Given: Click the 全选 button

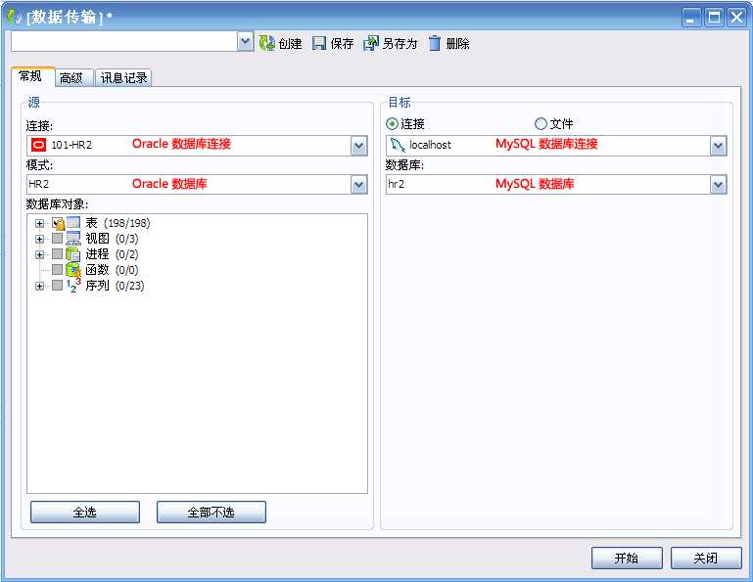Looking at the screenshot, I should [x=85, y=512].
